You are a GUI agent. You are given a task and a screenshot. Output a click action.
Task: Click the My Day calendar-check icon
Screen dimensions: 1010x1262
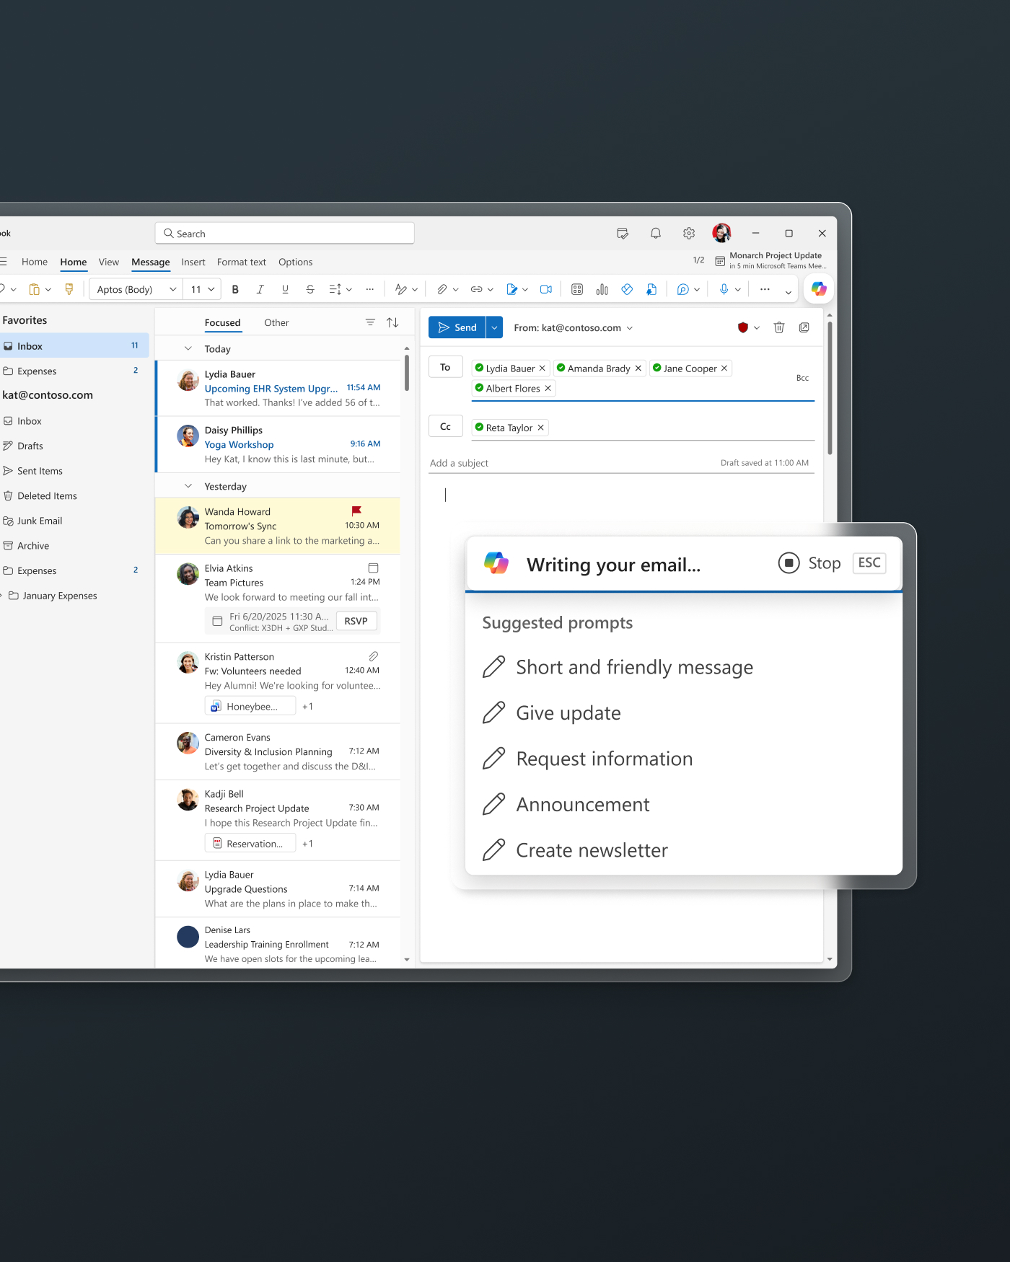(623, 233)
